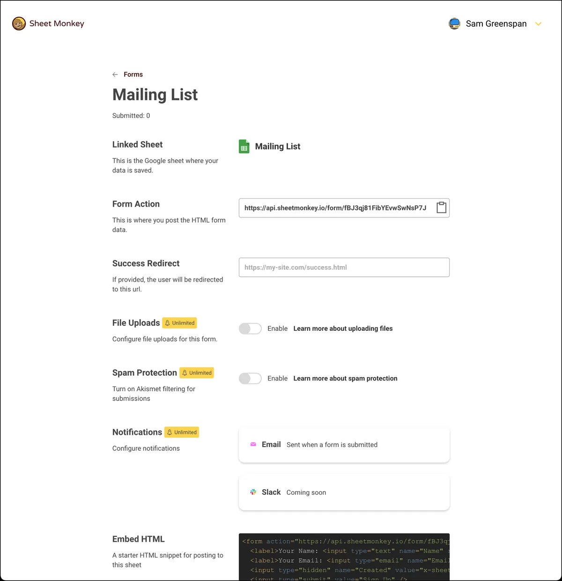The image size is (562, 581).
Task: Click the Notifications section heading
Action: 137,432
